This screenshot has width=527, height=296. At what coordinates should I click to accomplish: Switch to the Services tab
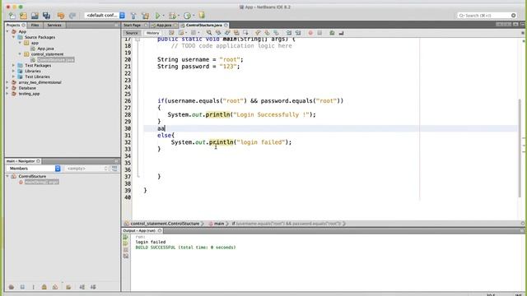(54, 25)
